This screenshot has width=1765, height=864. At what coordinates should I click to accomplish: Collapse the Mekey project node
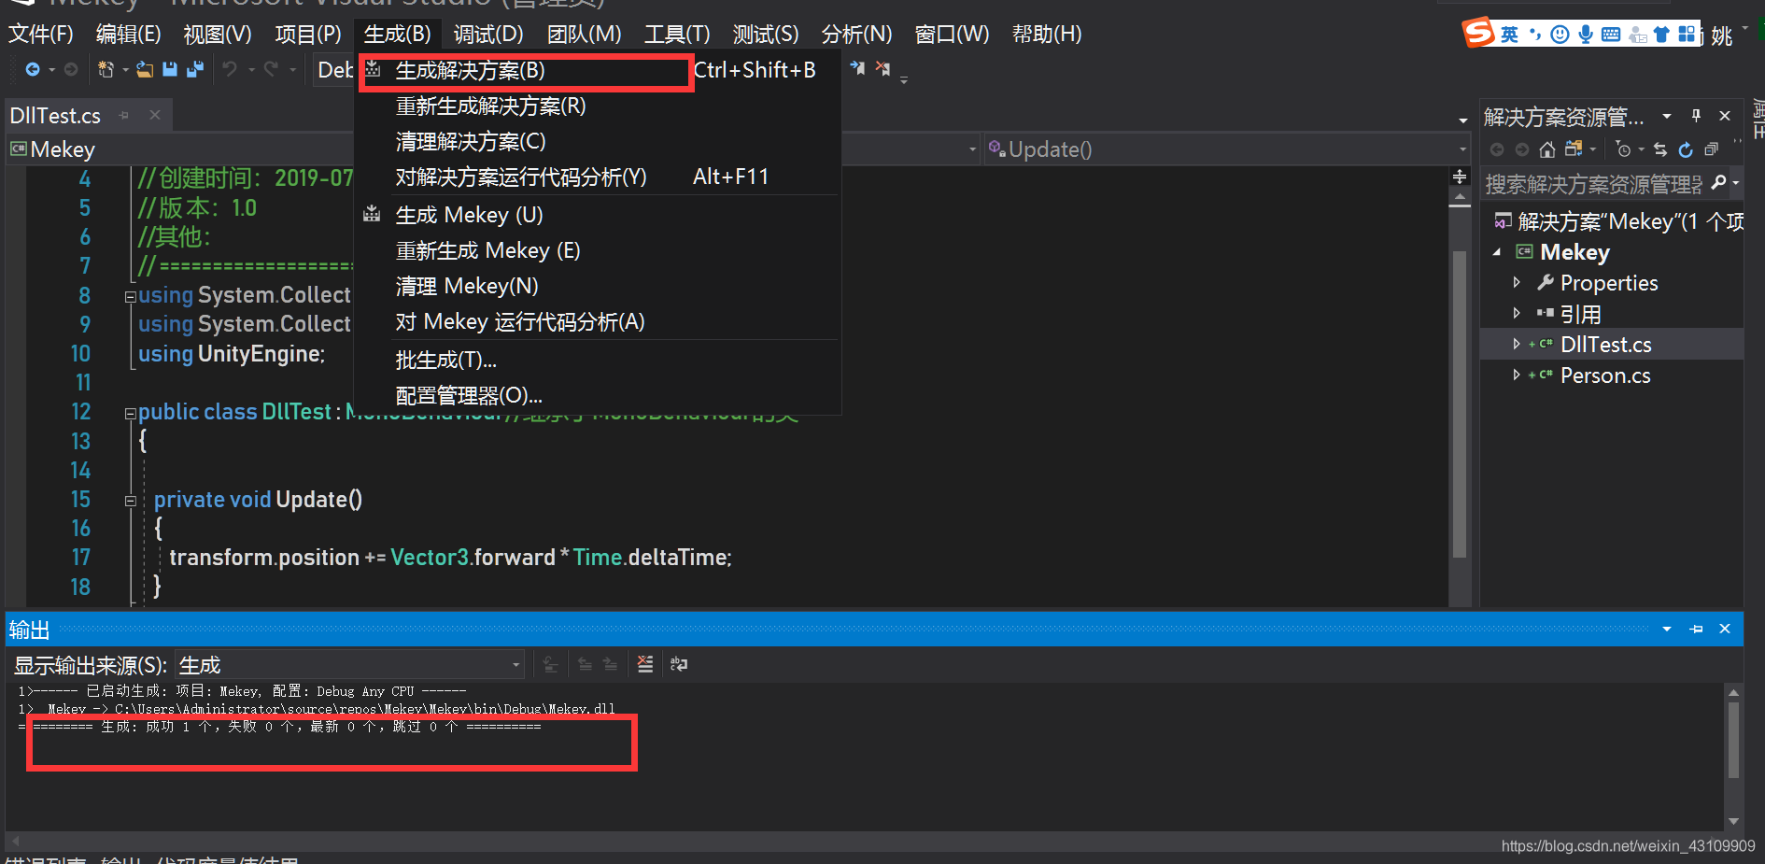click(x=1497, y=252)
